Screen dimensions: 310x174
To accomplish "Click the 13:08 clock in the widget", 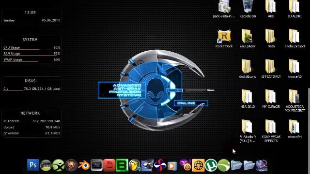I will (x=30, y=12).
